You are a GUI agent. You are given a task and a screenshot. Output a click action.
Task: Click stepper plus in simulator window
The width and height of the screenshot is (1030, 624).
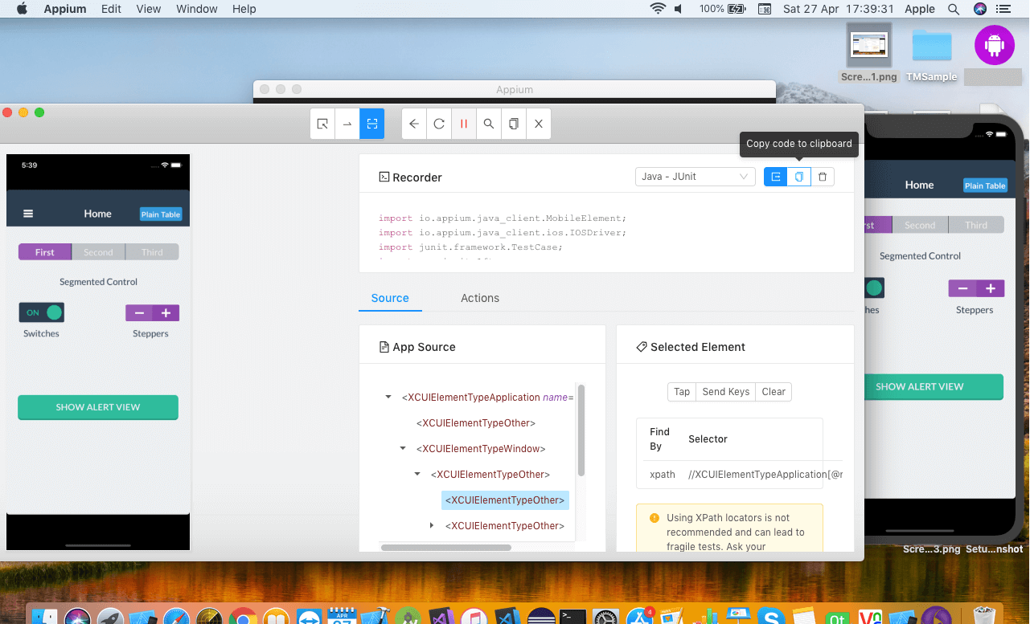click(991, 288)
